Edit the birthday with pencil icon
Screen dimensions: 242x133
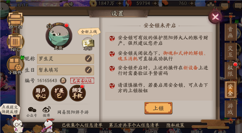[89, 70]
